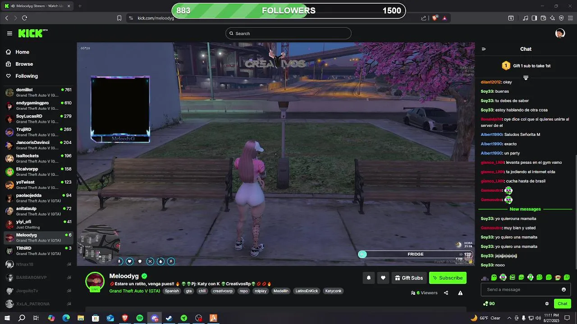This screenshot has width=577, height=324.
Task: Open the Brave VPN shield icon
Action: click(x=561, y=18)
